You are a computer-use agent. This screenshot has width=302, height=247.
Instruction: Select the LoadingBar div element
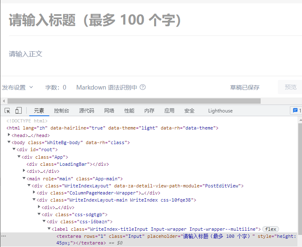[67, 164]
